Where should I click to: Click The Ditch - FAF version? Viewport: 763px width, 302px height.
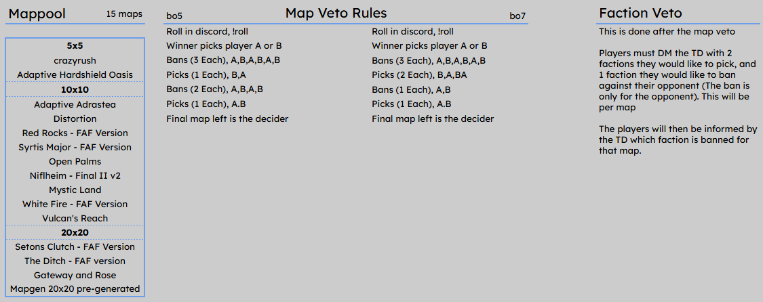click(x=75, y=261)
